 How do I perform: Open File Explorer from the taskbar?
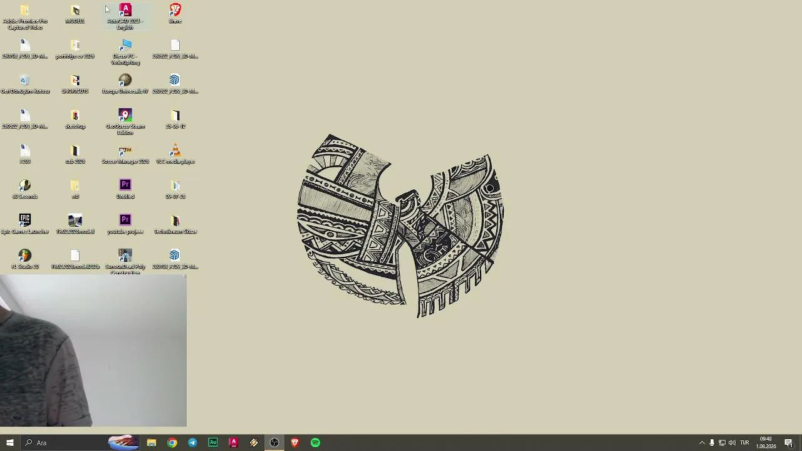coord(152,443)
